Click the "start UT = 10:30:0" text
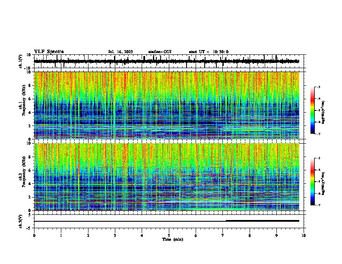The width and height of the screenshot is (342, 264). tap(209, 52)
